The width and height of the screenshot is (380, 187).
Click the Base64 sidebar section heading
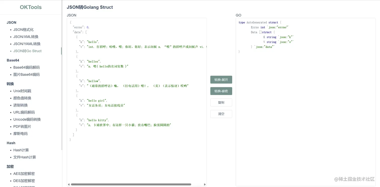13,60
